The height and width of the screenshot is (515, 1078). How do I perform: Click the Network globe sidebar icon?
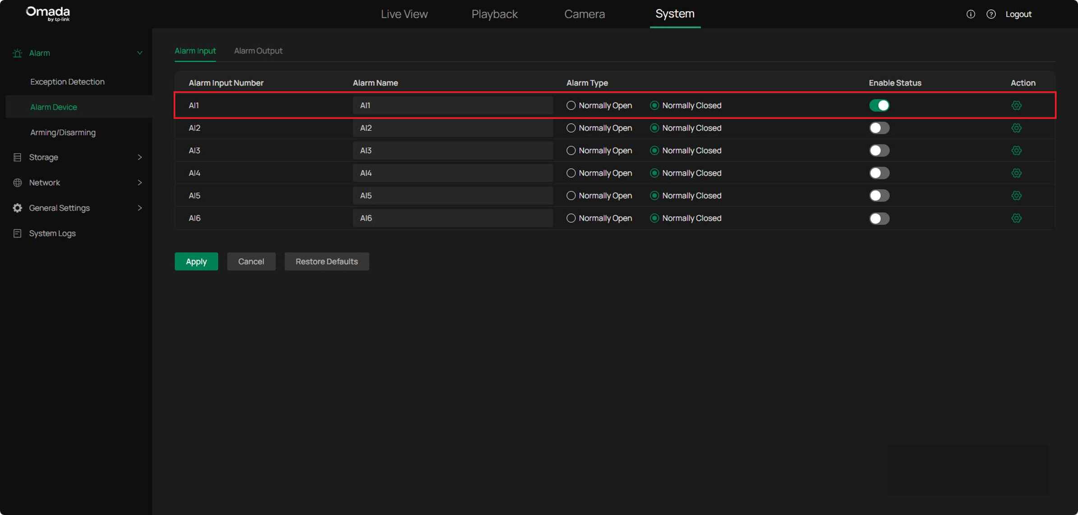[x=17, y=182]
